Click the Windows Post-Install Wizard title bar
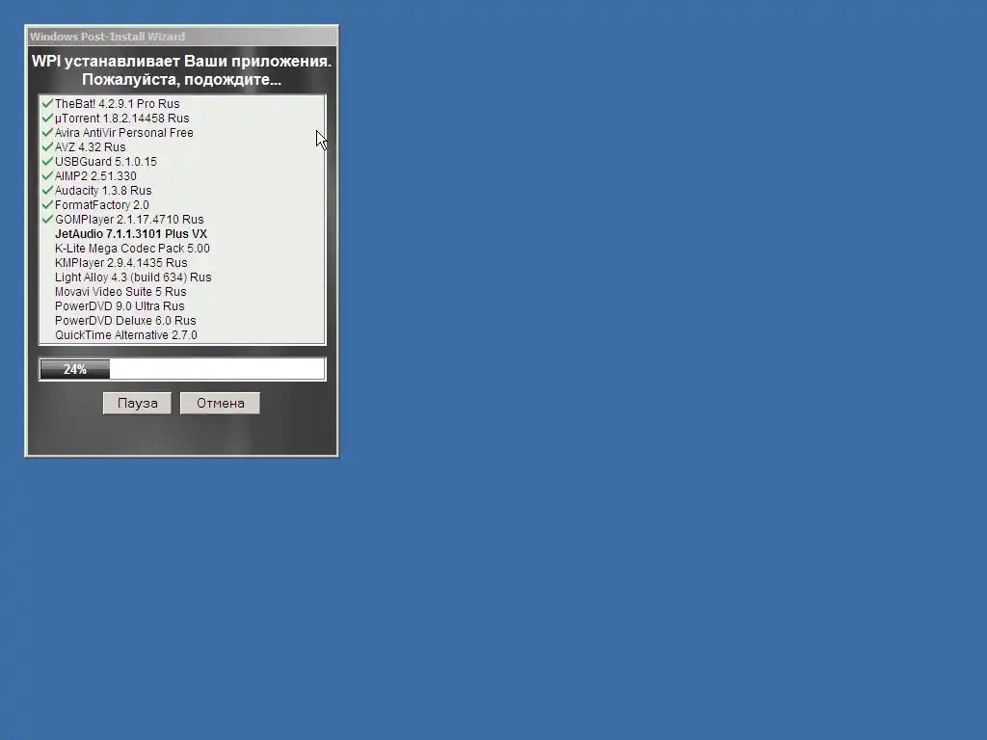Screen dimensions: 987x740 182,37
